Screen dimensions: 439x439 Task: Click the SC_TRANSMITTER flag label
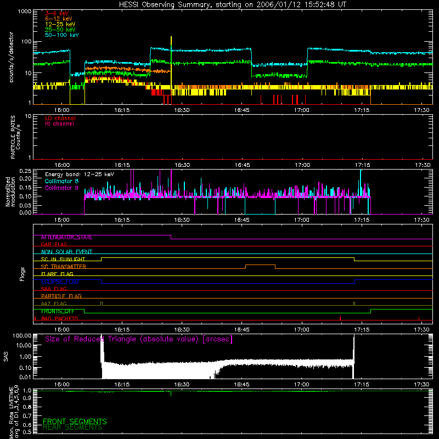point(64,267)
